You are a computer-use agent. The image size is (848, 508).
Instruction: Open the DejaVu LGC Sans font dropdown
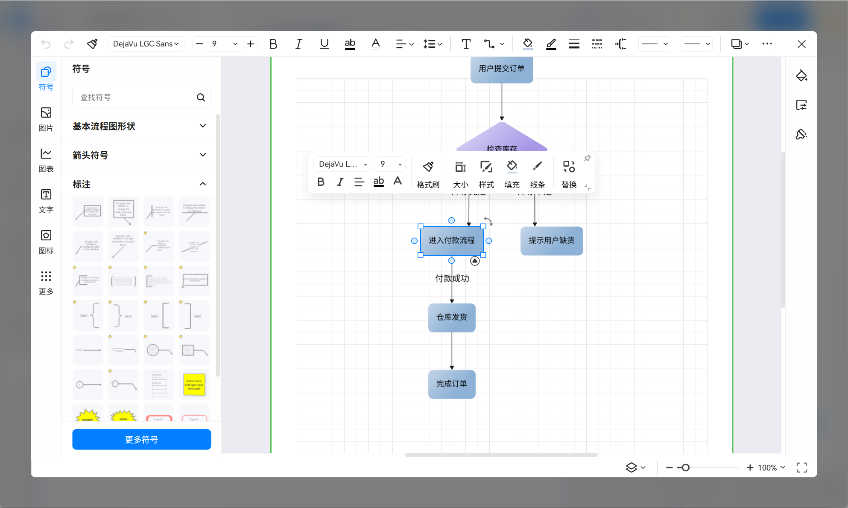point(146,44)
